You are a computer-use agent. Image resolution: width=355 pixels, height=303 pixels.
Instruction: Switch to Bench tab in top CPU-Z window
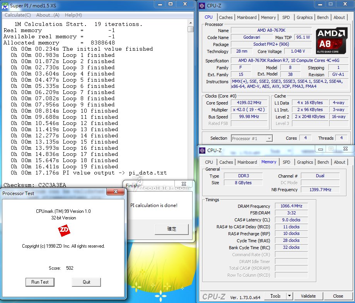tap(323, 17)
